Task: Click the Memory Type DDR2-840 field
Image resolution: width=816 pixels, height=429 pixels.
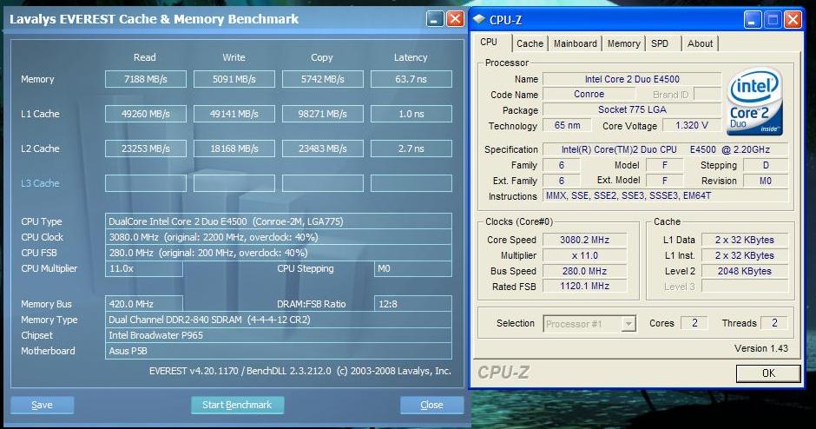Action: click(x=279, y=320)
